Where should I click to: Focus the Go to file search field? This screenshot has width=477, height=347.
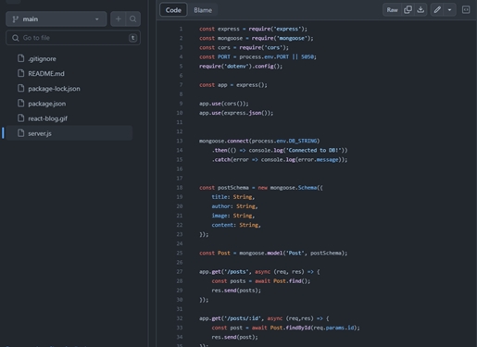pos(73,38)
